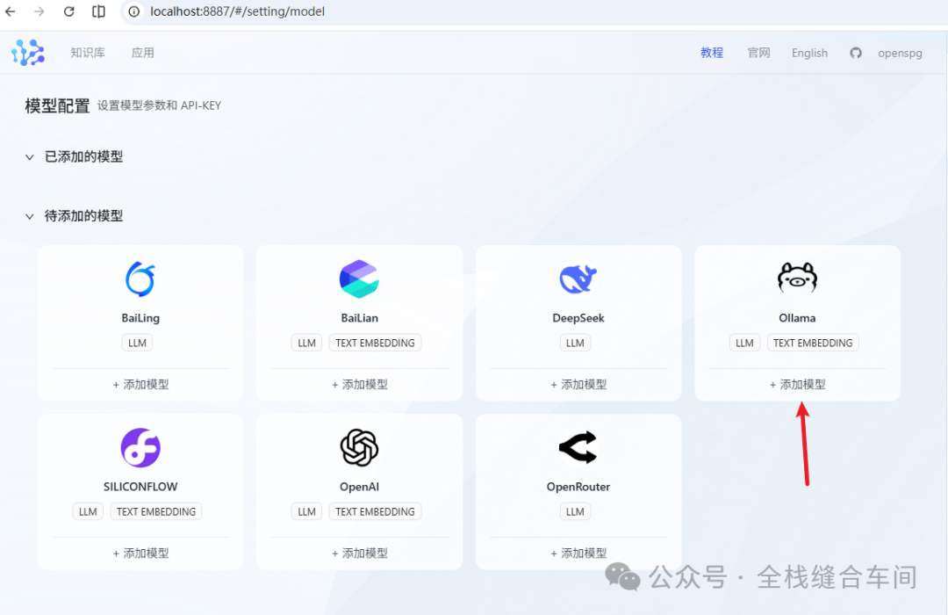
Task: Add model for Ollama
Action: [797, 385]
